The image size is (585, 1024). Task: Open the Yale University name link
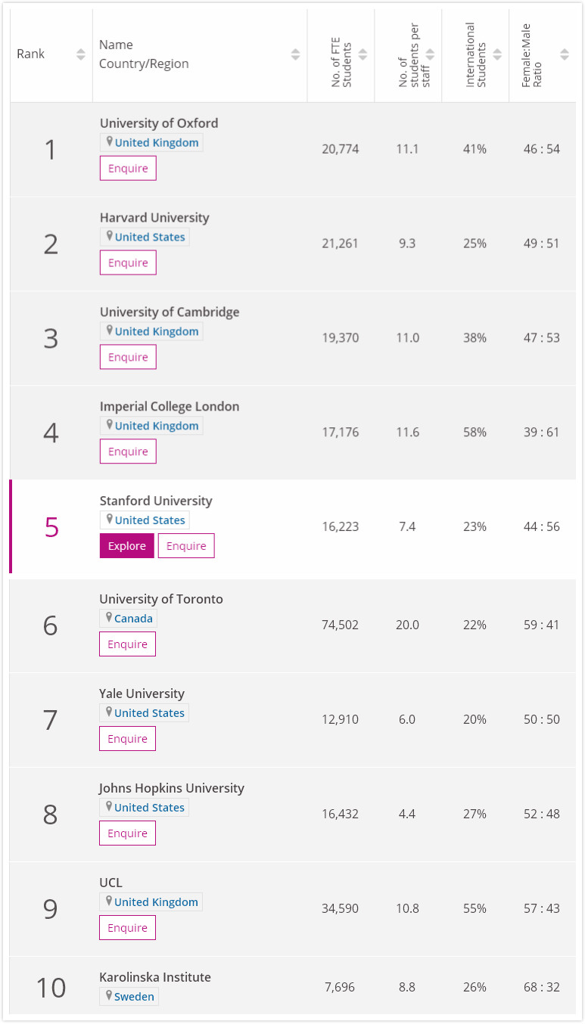pos(142,694)
